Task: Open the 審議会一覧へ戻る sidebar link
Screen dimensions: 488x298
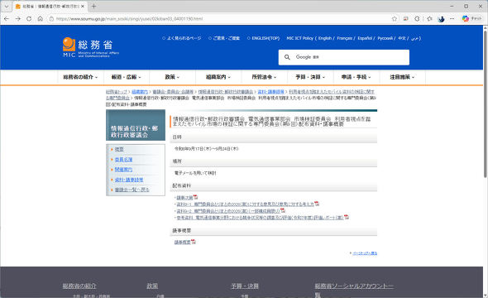Action: pyautogui.click(x=132, y=190)
